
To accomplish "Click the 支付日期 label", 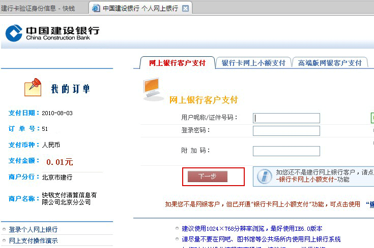I will pyautogui.click(x=23, y=113).
